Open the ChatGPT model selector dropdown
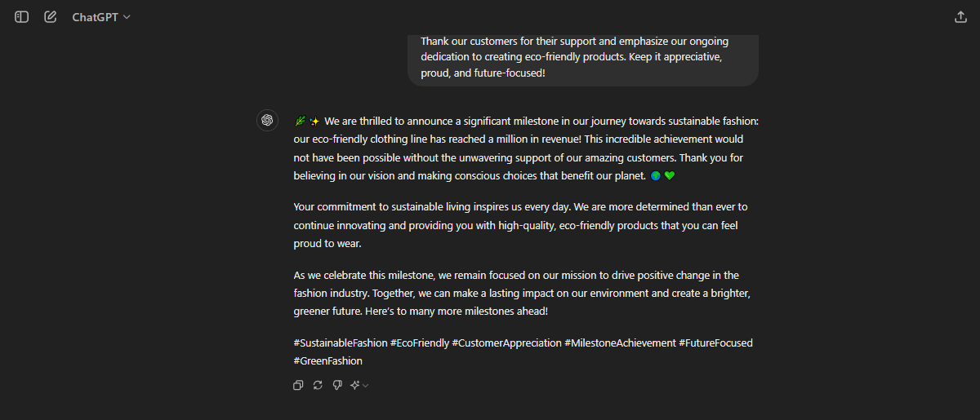This screenshot has width=980, height=420. (101, 17)
